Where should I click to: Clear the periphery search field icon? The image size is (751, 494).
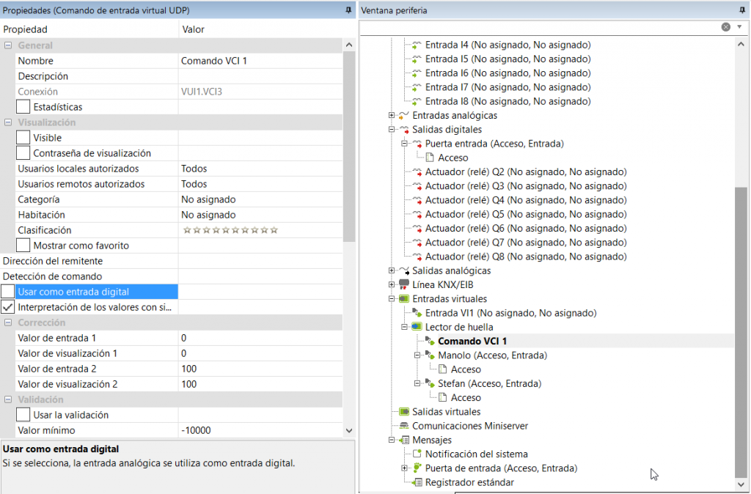(x=725, y=27)
